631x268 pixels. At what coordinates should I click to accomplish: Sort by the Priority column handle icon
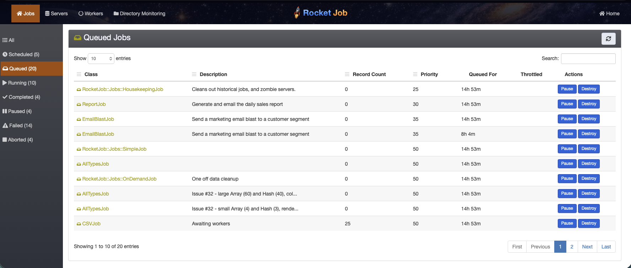coord(415,74)
